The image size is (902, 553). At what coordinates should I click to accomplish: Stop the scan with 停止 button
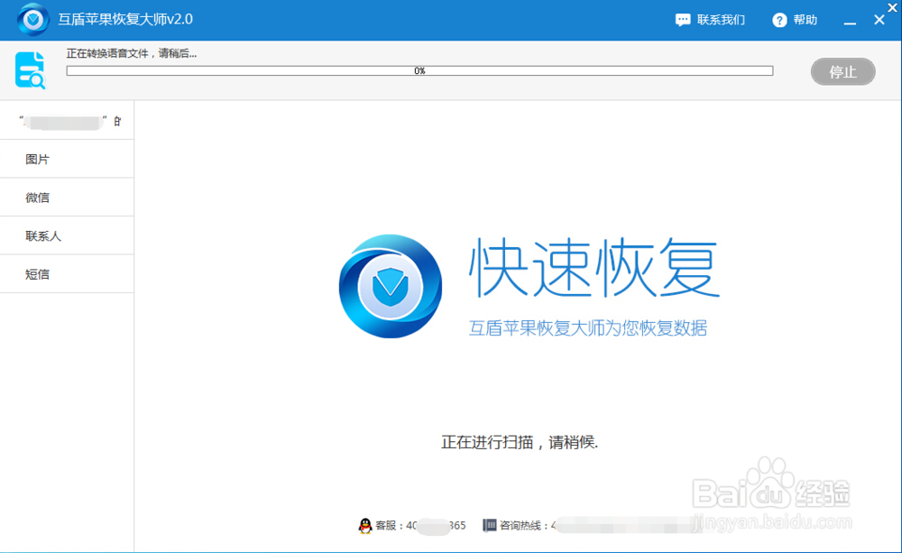click(842, 72)
